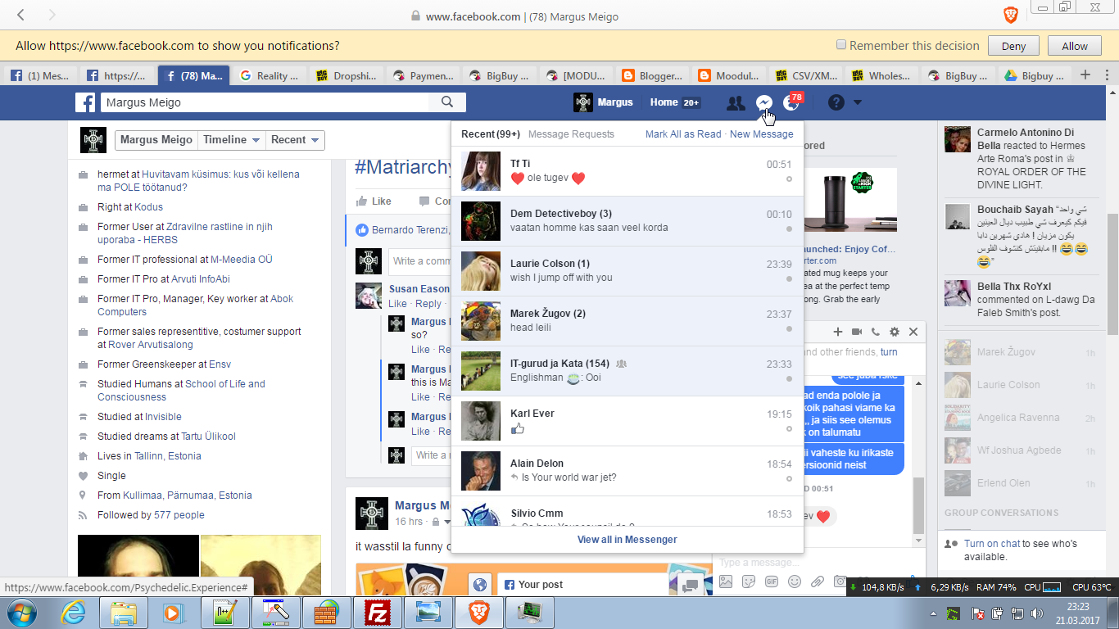This screenshot has width=1119, height=629.
Task: Click Turn on chat link
Action: [x=992, y=544]
